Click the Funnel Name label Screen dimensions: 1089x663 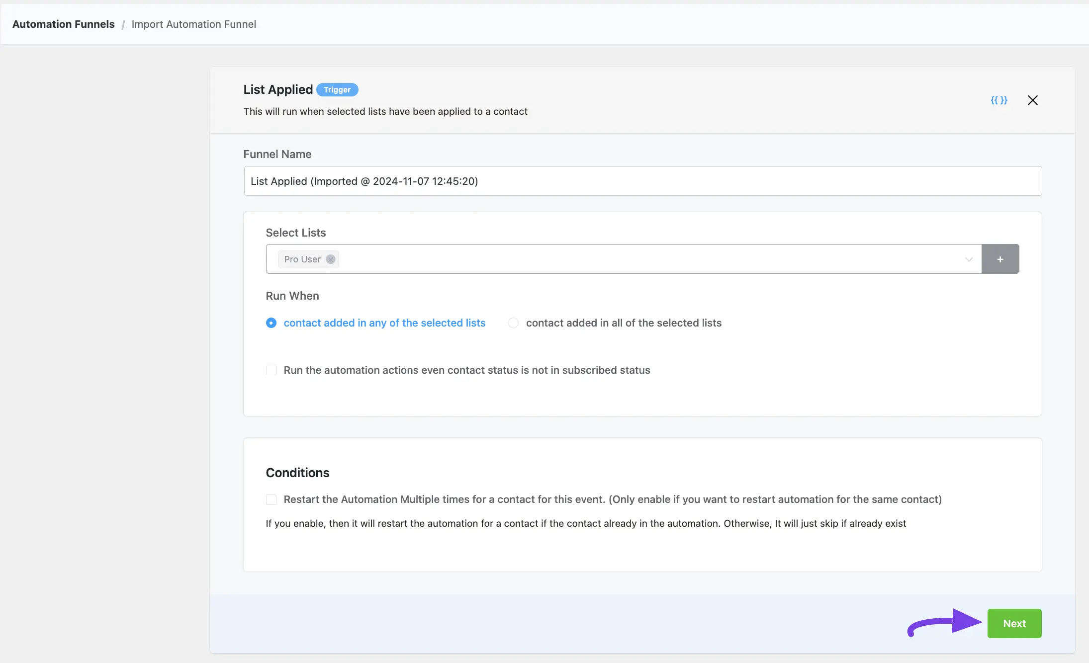(x=277, y=154)
